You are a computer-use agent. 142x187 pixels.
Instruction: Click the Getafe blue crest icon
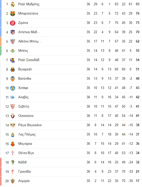pyautogui.click(x=13, y=88)
